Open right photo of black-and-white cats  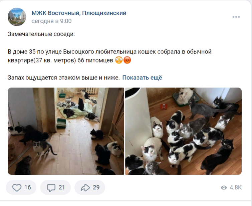point(183,131)
